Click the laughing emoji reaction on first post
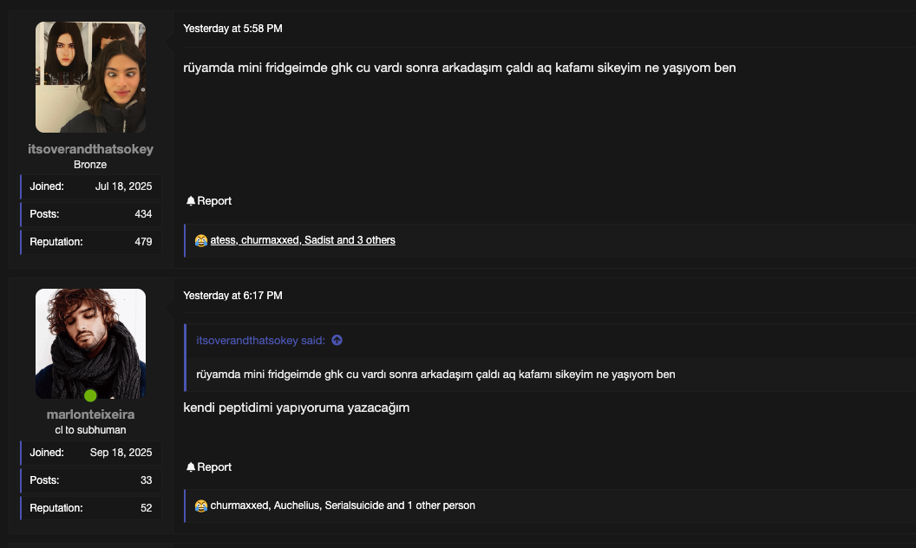 tap(201, 240)
